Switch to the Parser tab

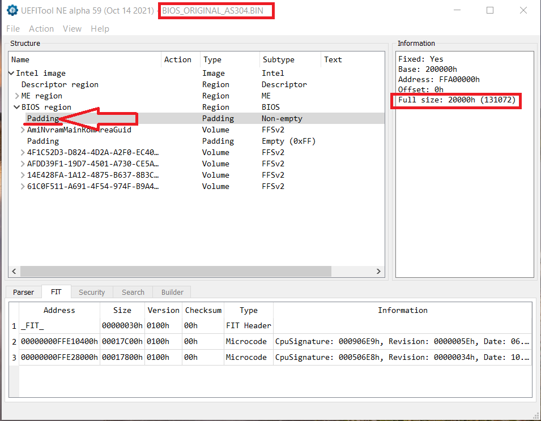point(23,292)
